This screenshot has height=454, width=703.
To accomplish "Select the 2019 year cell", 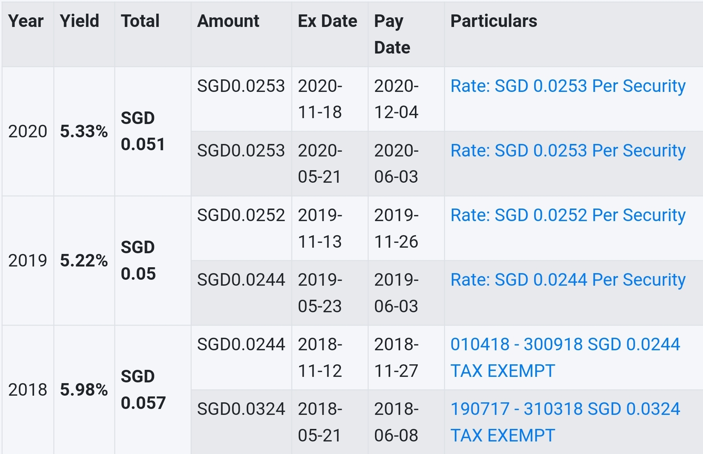I will click(x=28, y=261).
